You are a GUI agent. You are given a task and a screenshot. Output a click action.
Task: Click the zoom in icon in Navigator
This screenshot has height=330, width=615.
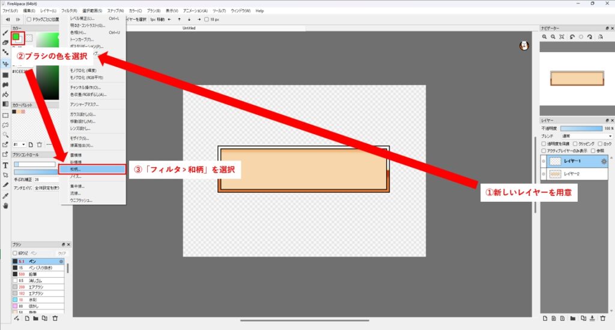coord(545,37)
